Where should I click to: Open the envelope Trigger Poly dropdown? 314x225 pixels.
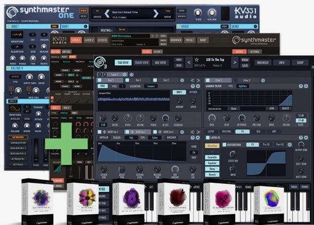[x=131, y=138]
